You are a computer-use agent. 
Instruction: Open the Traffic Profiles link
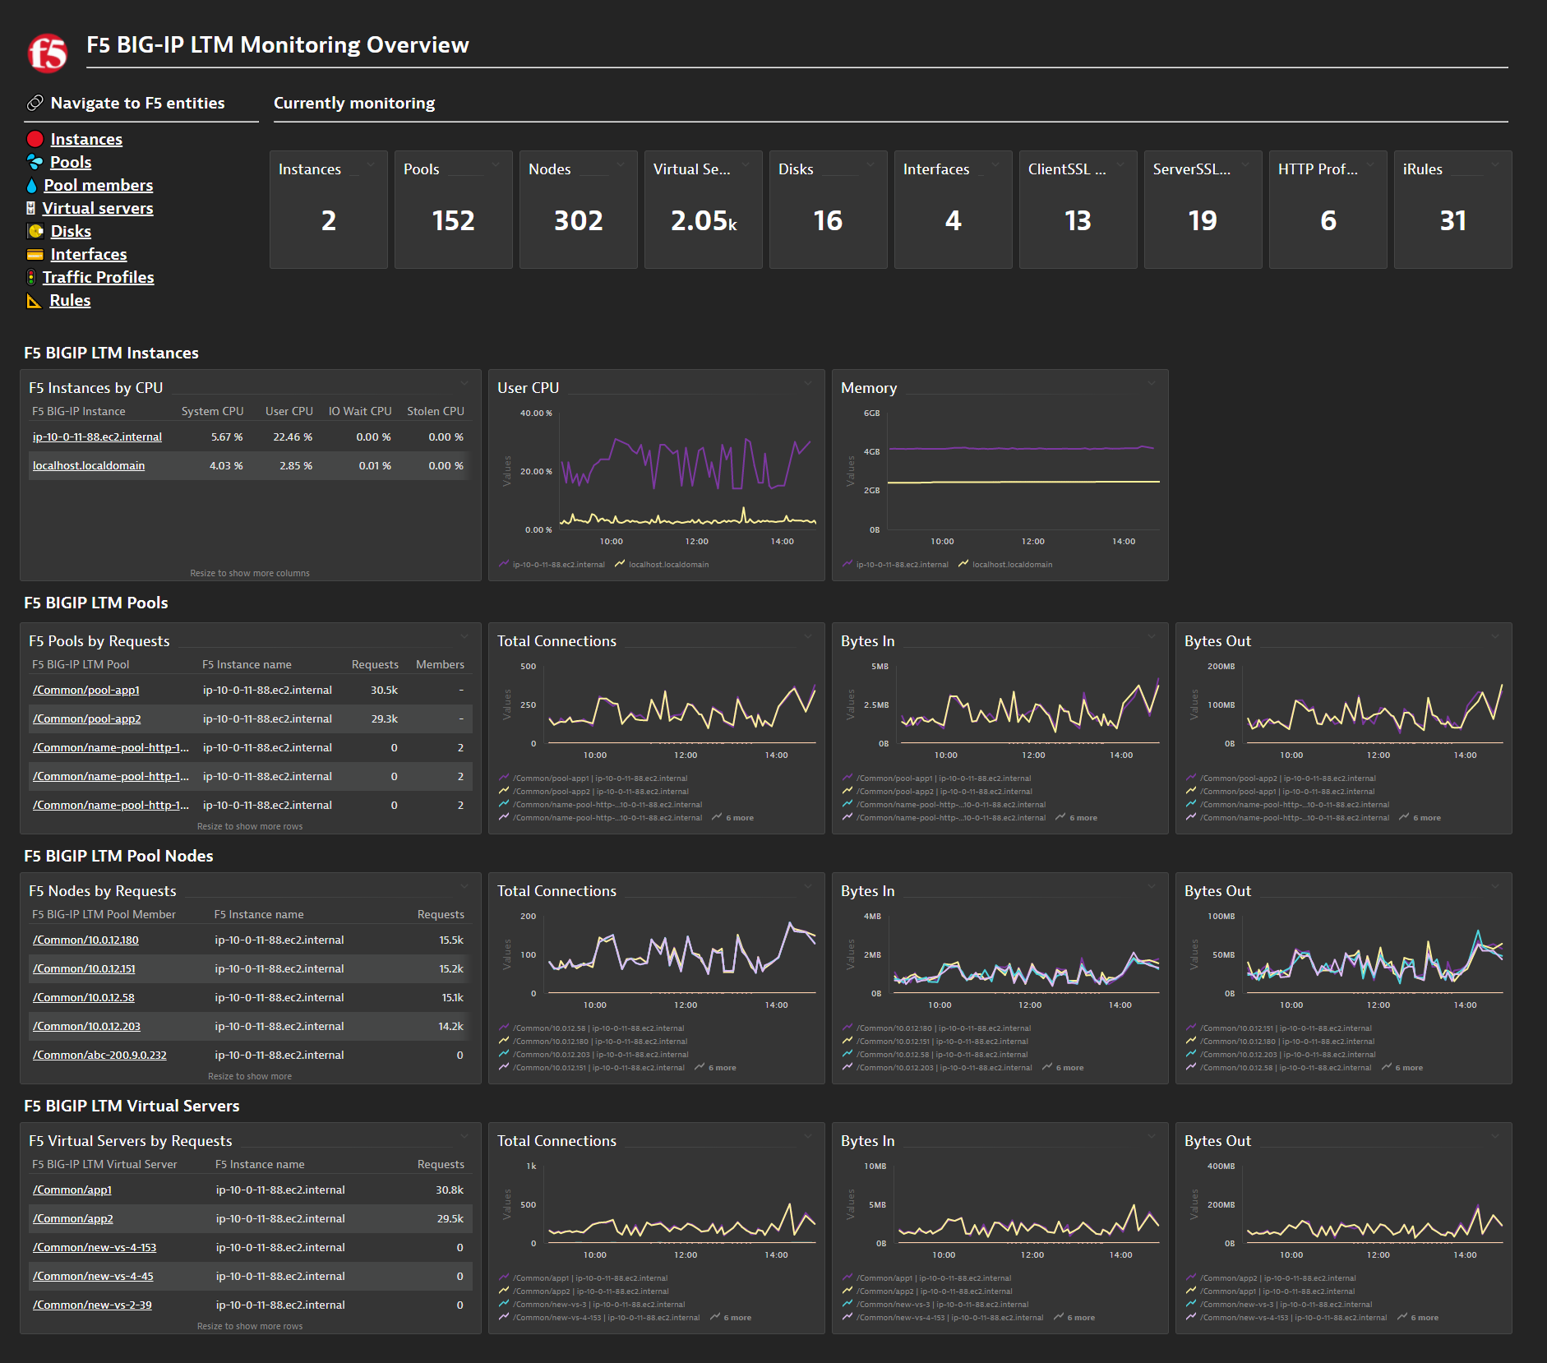[98, 277]
